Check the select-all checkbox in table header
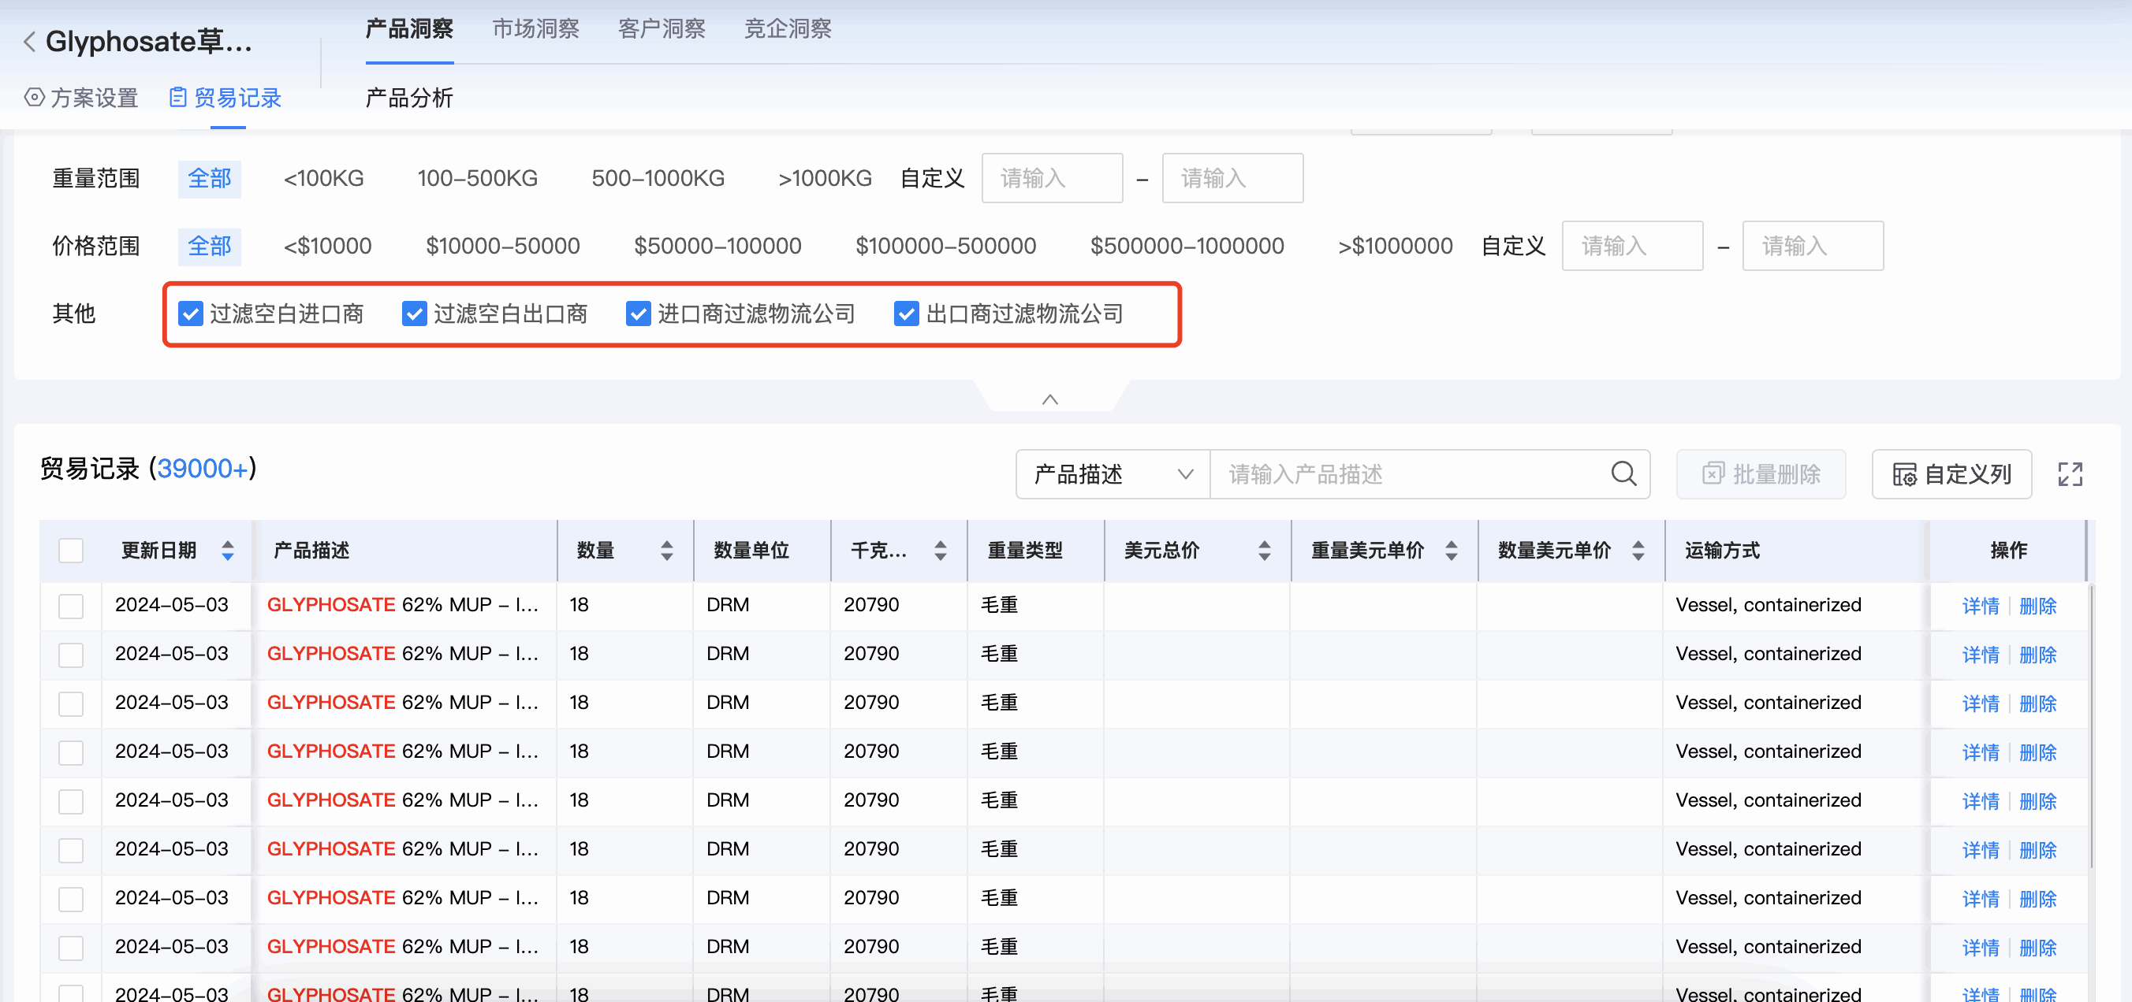 [x=70, y=550]
